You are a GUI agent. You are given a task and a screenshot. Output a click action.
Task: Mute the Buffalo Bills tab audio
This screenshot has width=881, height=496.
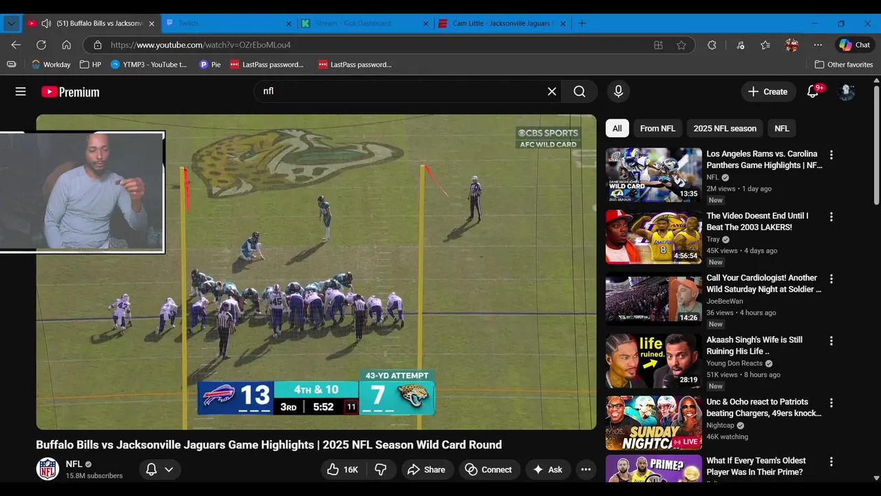[x=46, y=23]
